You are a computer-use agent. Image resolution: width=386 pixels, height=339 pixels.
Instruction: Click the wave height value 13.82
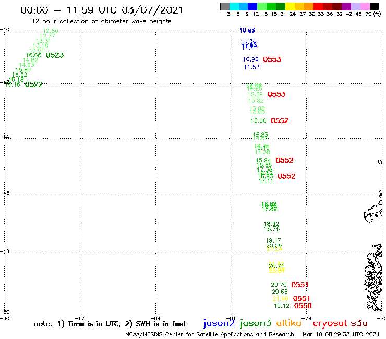pyautogui.click(x=256, y=101)
